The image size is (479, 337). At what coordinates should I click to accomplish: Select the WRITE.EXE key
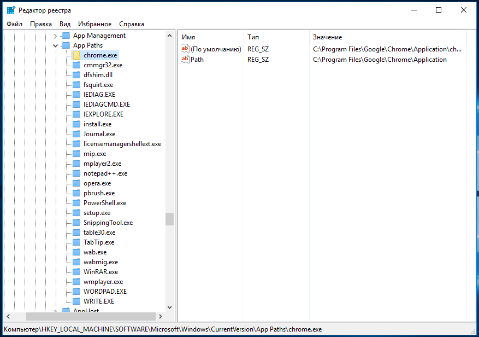pyautogui.click(x=99, y=301)
